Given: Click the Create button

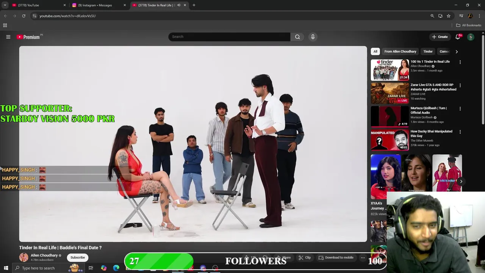Looking at the screenshot, I should pos(440,37).
